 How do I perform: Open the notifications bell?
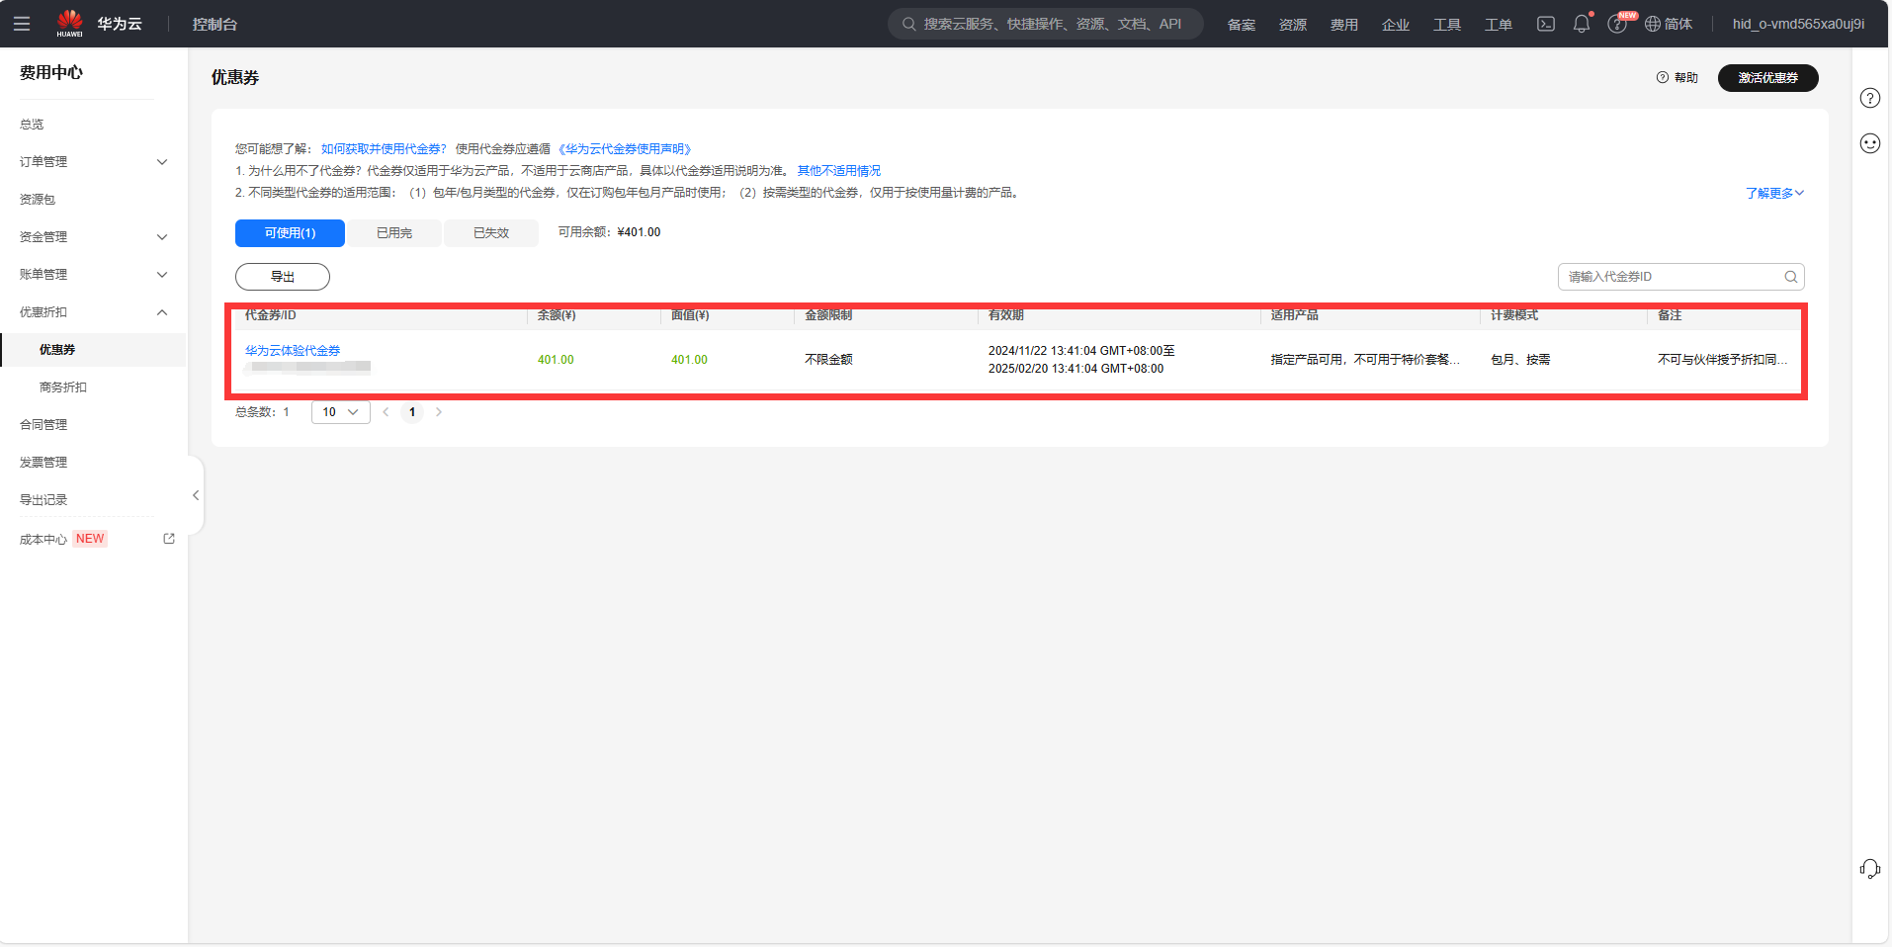(1582, 24)
